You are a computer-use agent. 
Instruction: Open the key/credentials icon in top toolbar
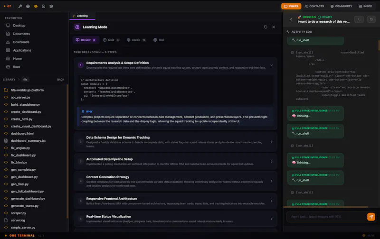click(x=20, y=6)
